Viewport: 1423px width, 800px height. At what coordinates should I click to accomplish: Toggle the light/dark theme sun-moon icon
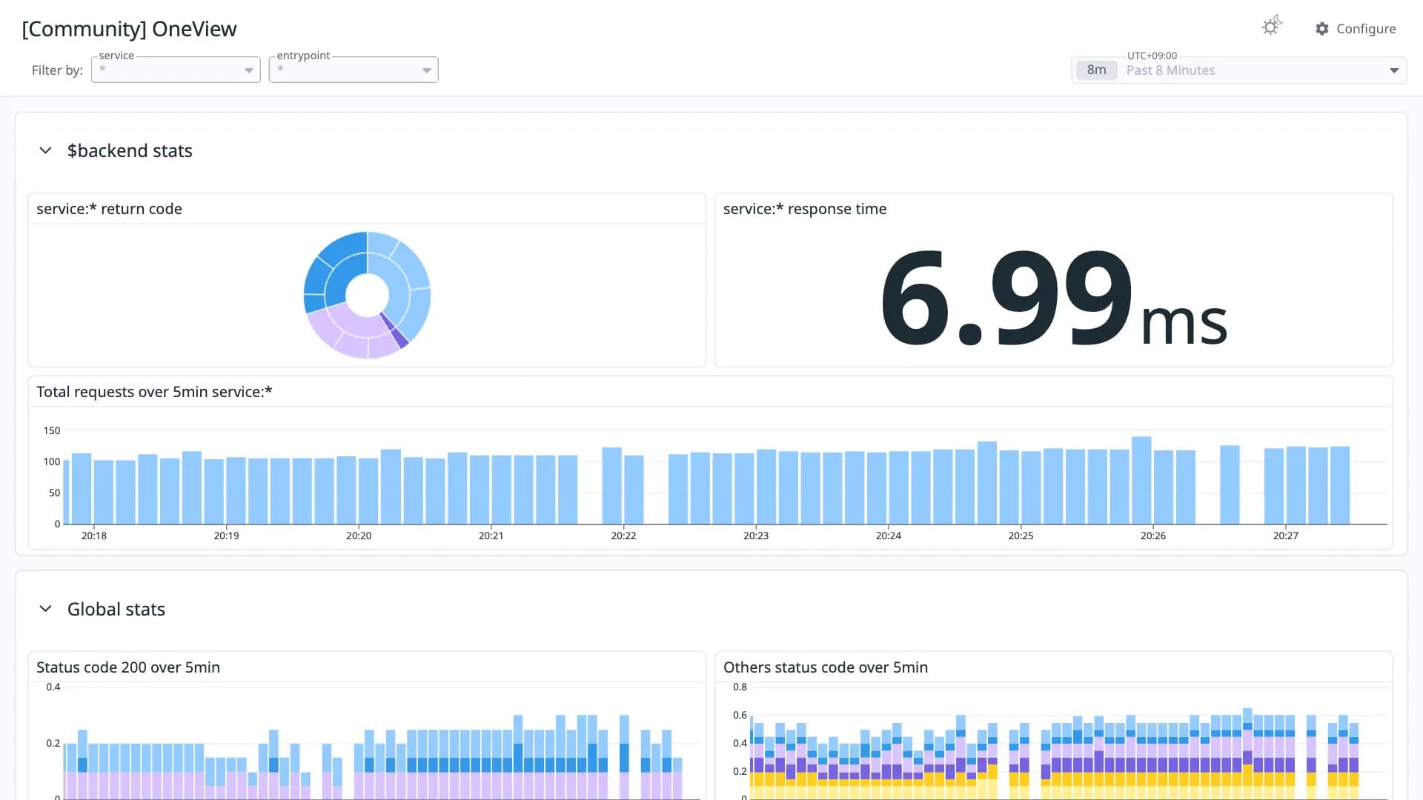point(1272,27)
